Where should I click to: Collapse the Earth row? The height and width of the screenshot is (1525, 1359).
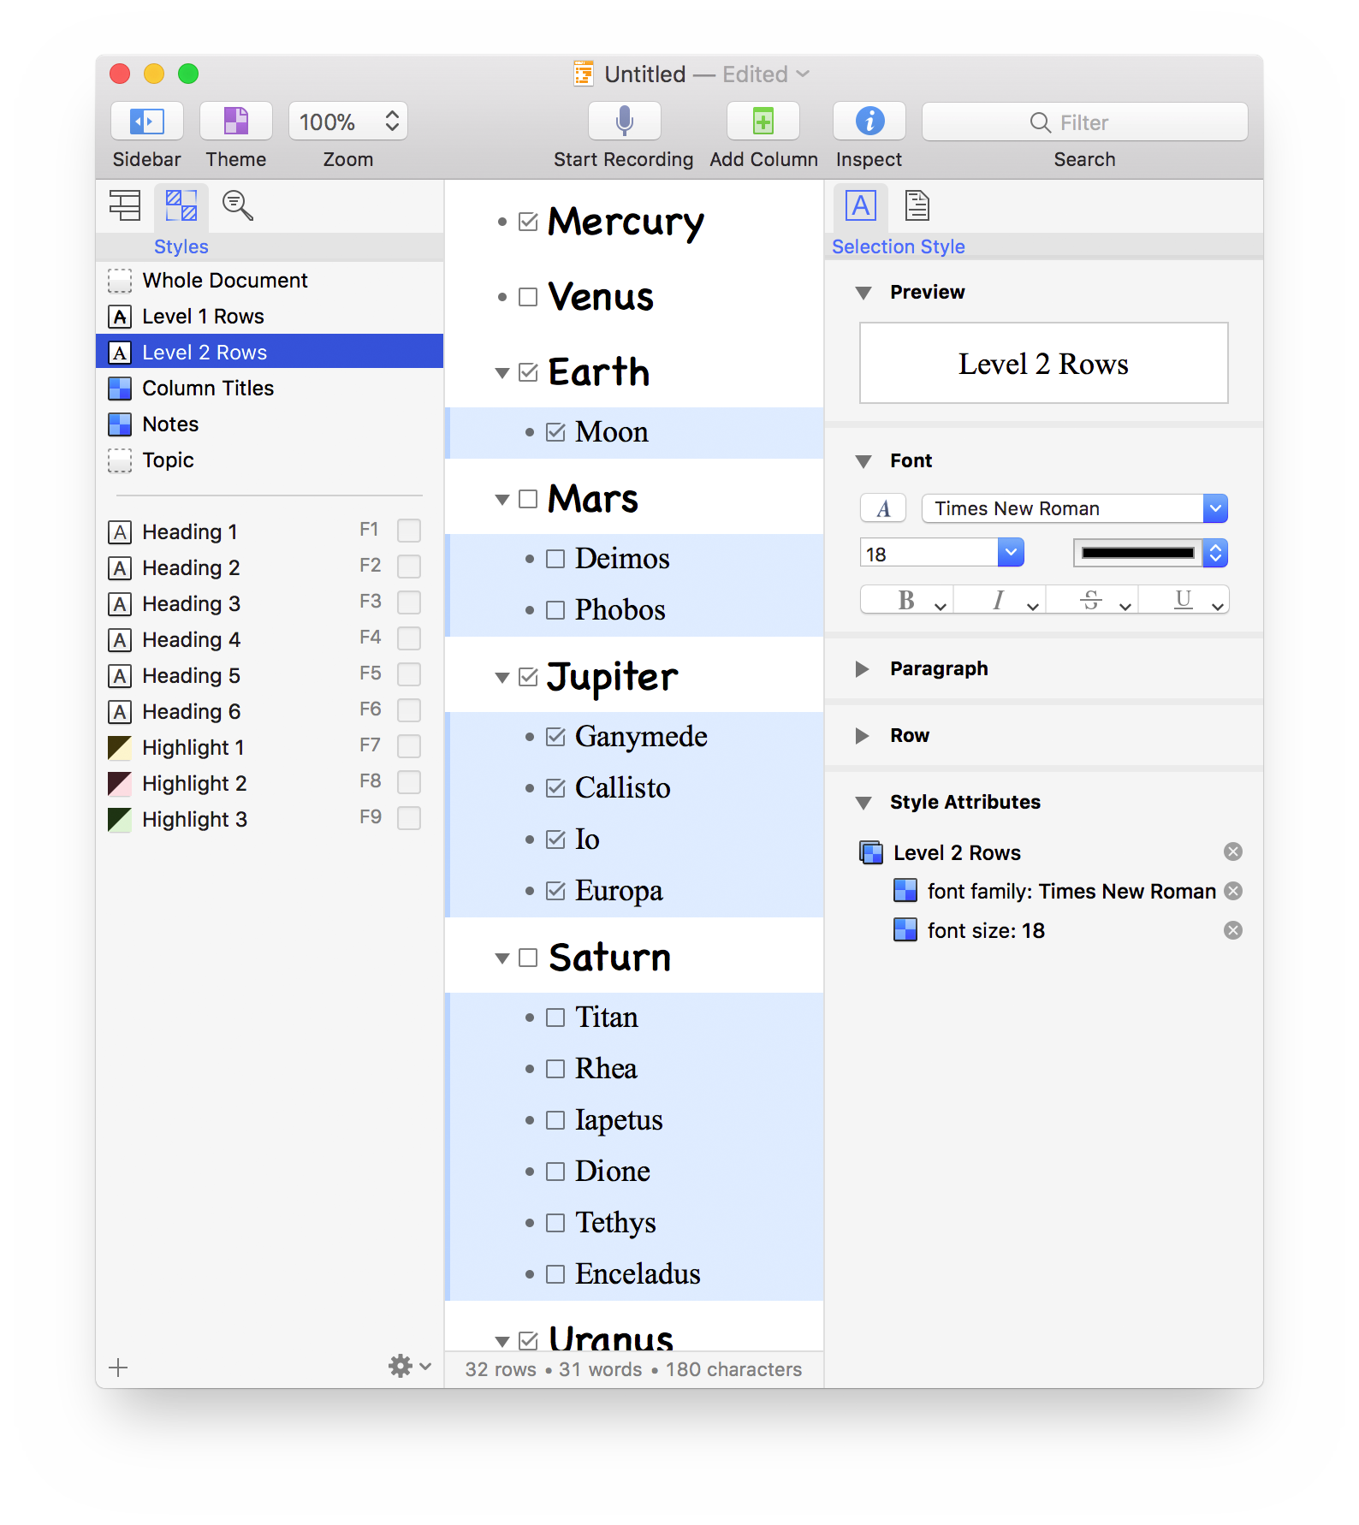point(502,373)
